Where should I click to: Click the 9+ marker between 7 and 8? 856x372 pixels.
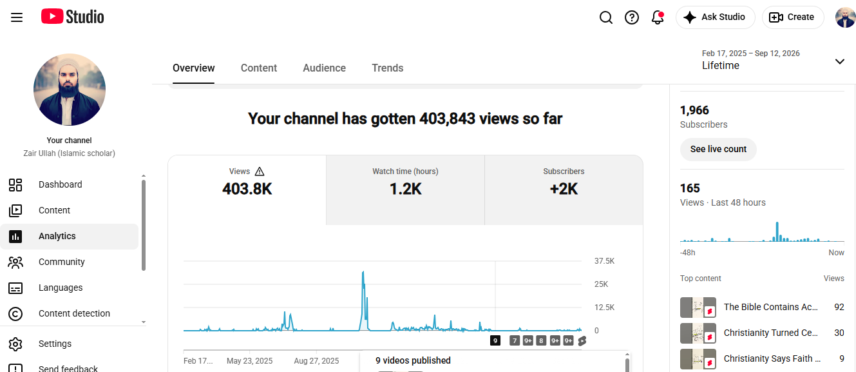[x=528, y=340]
